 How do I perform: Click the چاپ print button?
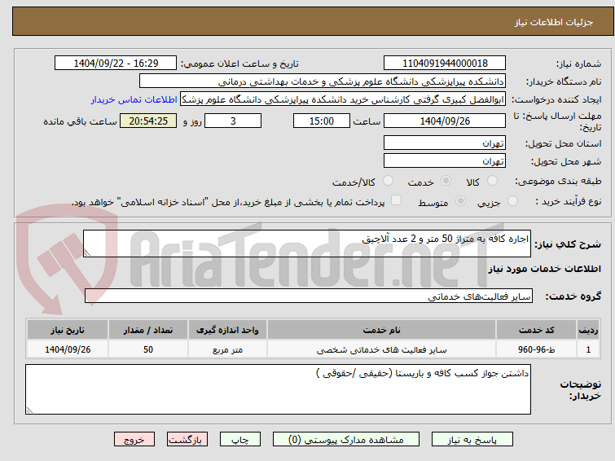(x=239, y=440)
